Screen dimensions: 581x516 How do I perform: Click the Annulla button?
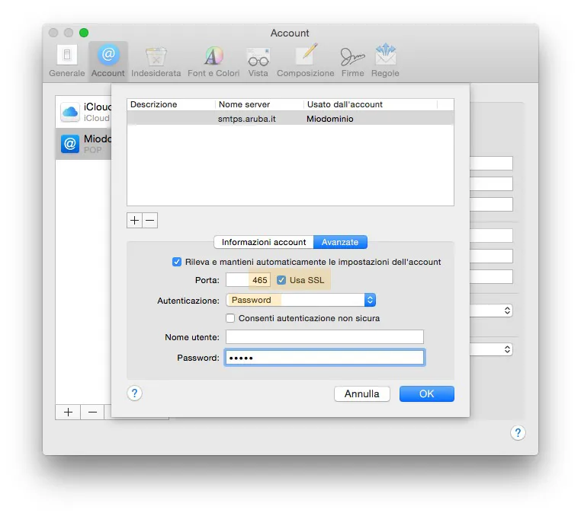[x=362, y=393]
